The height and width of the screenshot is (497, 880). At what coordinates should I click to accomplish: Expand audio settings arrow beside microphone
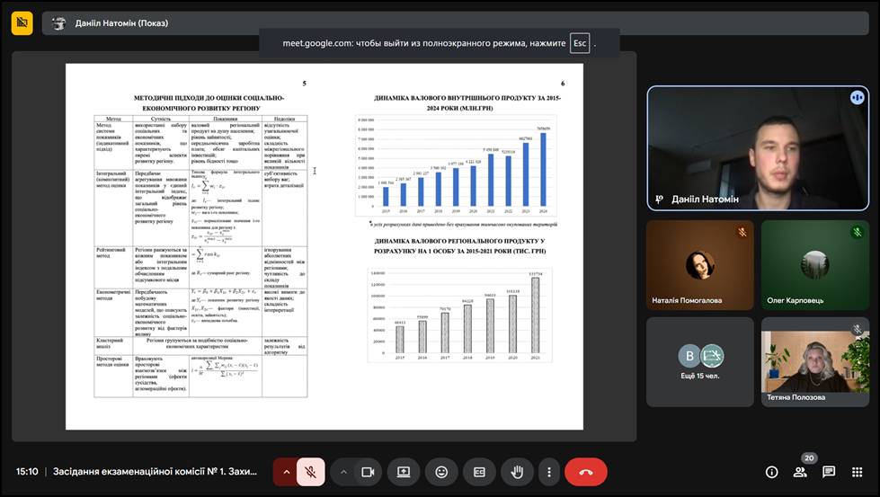(x=287, y=472)
